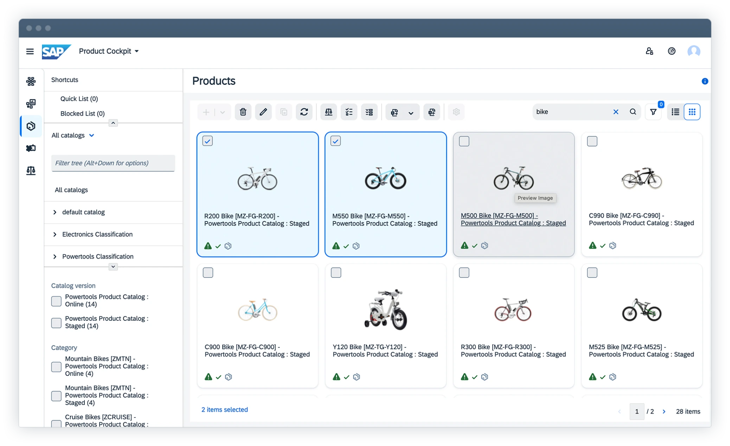Select the M500 Bike checkbox

[x=464, y=141]
